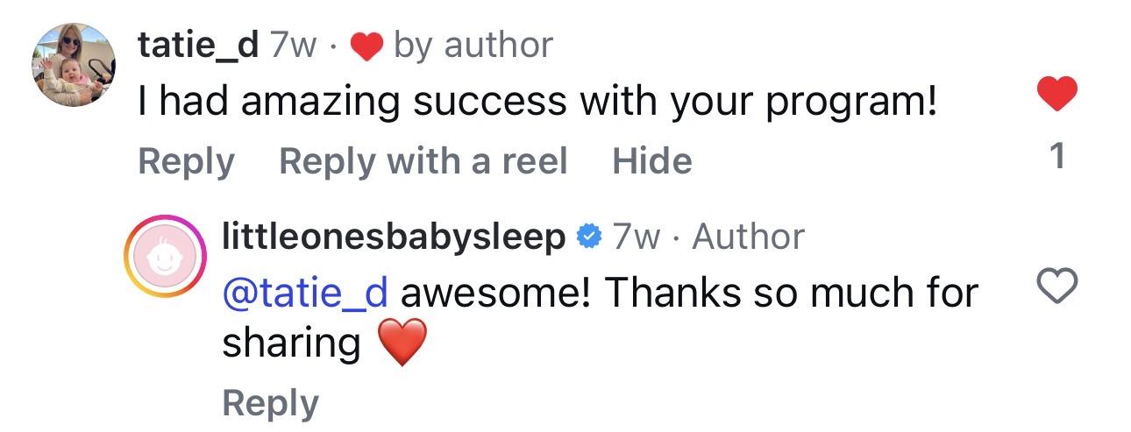1131x432 pixels.
Task: Click the "7w" timestamp next to tatie_d
Action: click(x=293, y=46)
